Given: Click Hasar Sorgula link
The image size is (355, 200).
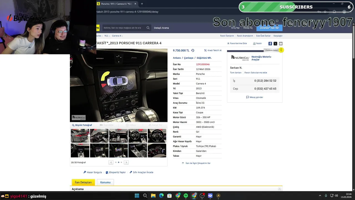Looking at the screenshot, I should coord(93,172).
